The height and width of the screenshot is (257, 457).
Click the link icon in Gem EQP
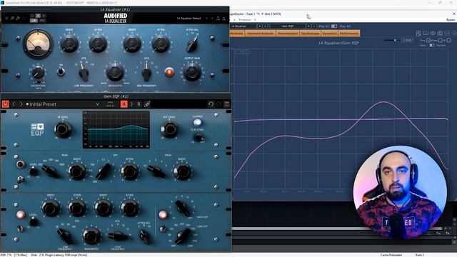[x=147, y=104]
